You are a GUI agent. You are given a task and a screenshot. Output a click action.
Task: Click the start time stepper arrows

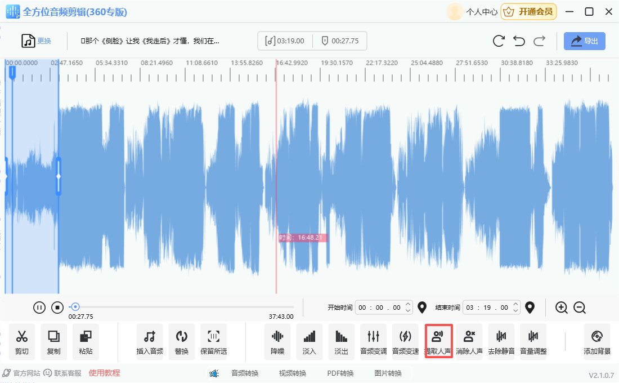tap(409, 308)
